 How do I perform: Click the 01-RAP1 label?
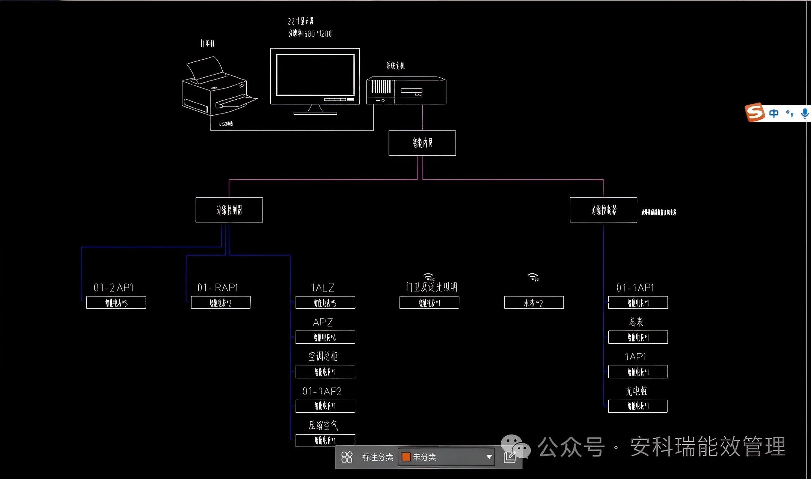click(218, 287)
